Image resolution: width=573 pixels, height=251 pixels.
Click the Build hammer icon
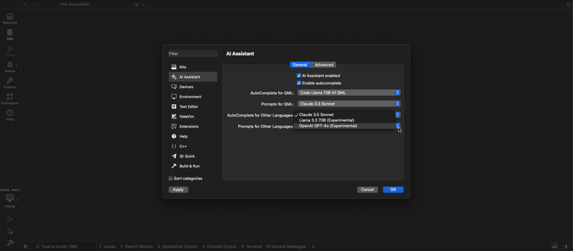tap(10, 243)
